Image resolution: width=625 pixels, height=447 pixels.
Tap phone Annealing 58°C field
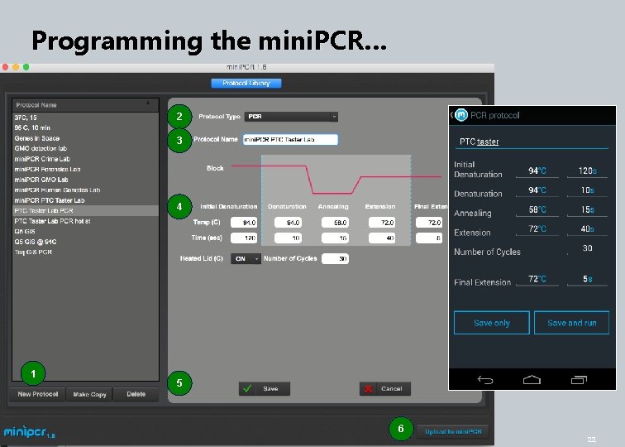[537, 209]
